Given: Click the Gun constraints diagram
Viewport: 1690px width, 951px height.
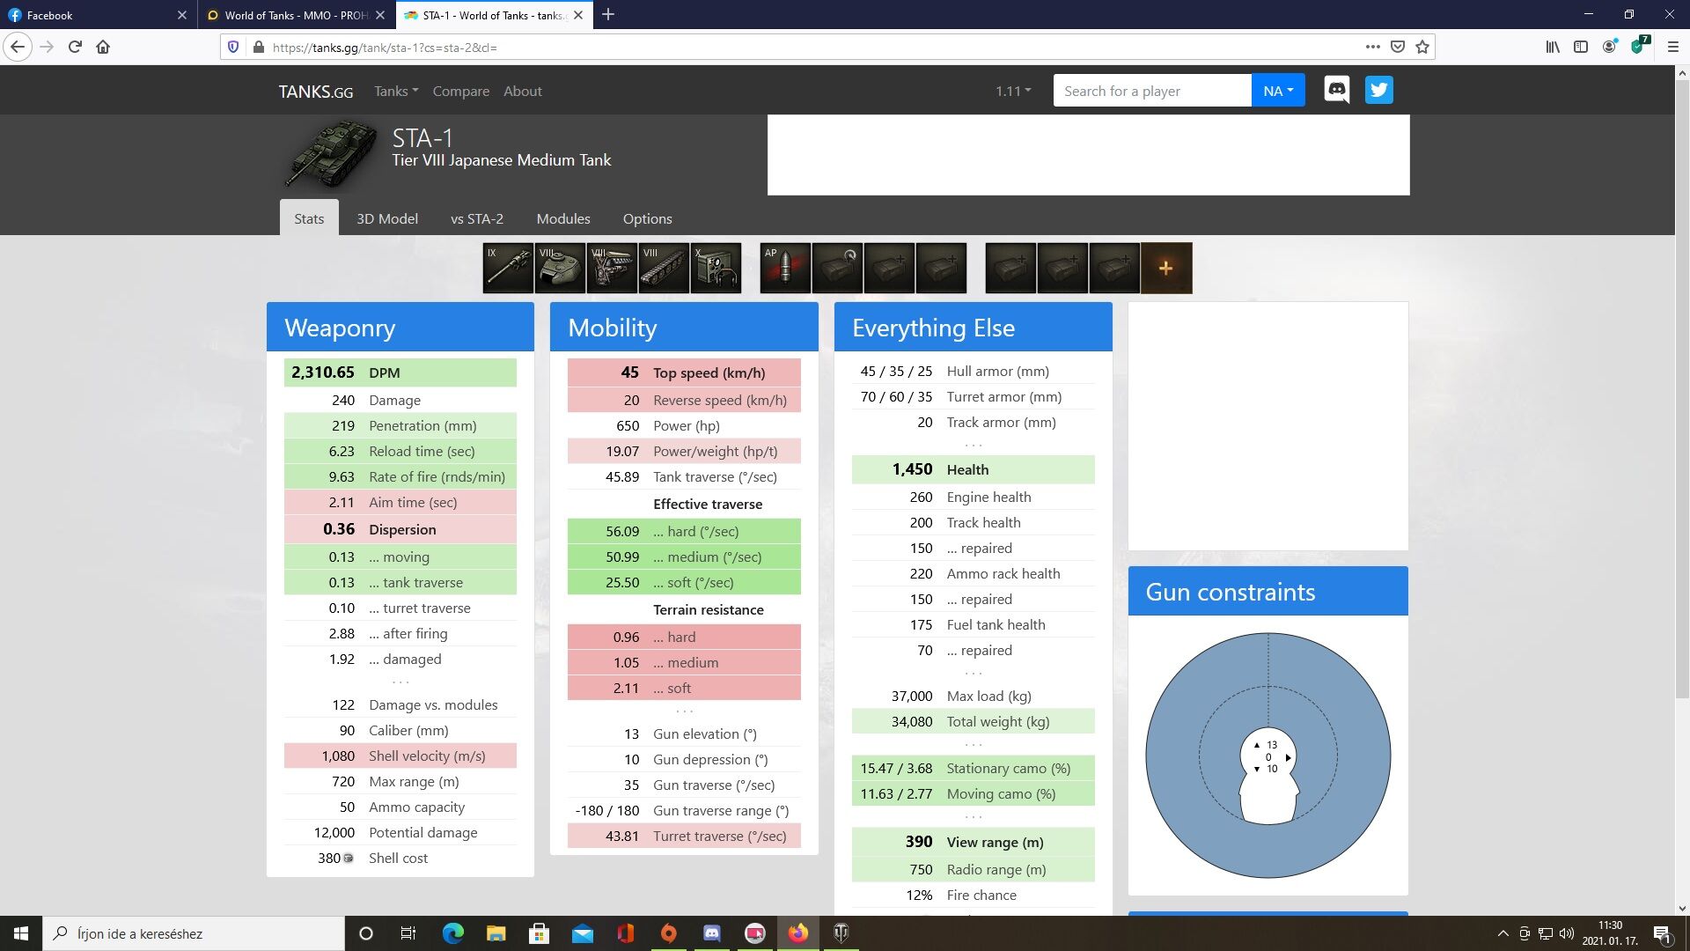Looking at the screenshot, I should [1267, 756].
